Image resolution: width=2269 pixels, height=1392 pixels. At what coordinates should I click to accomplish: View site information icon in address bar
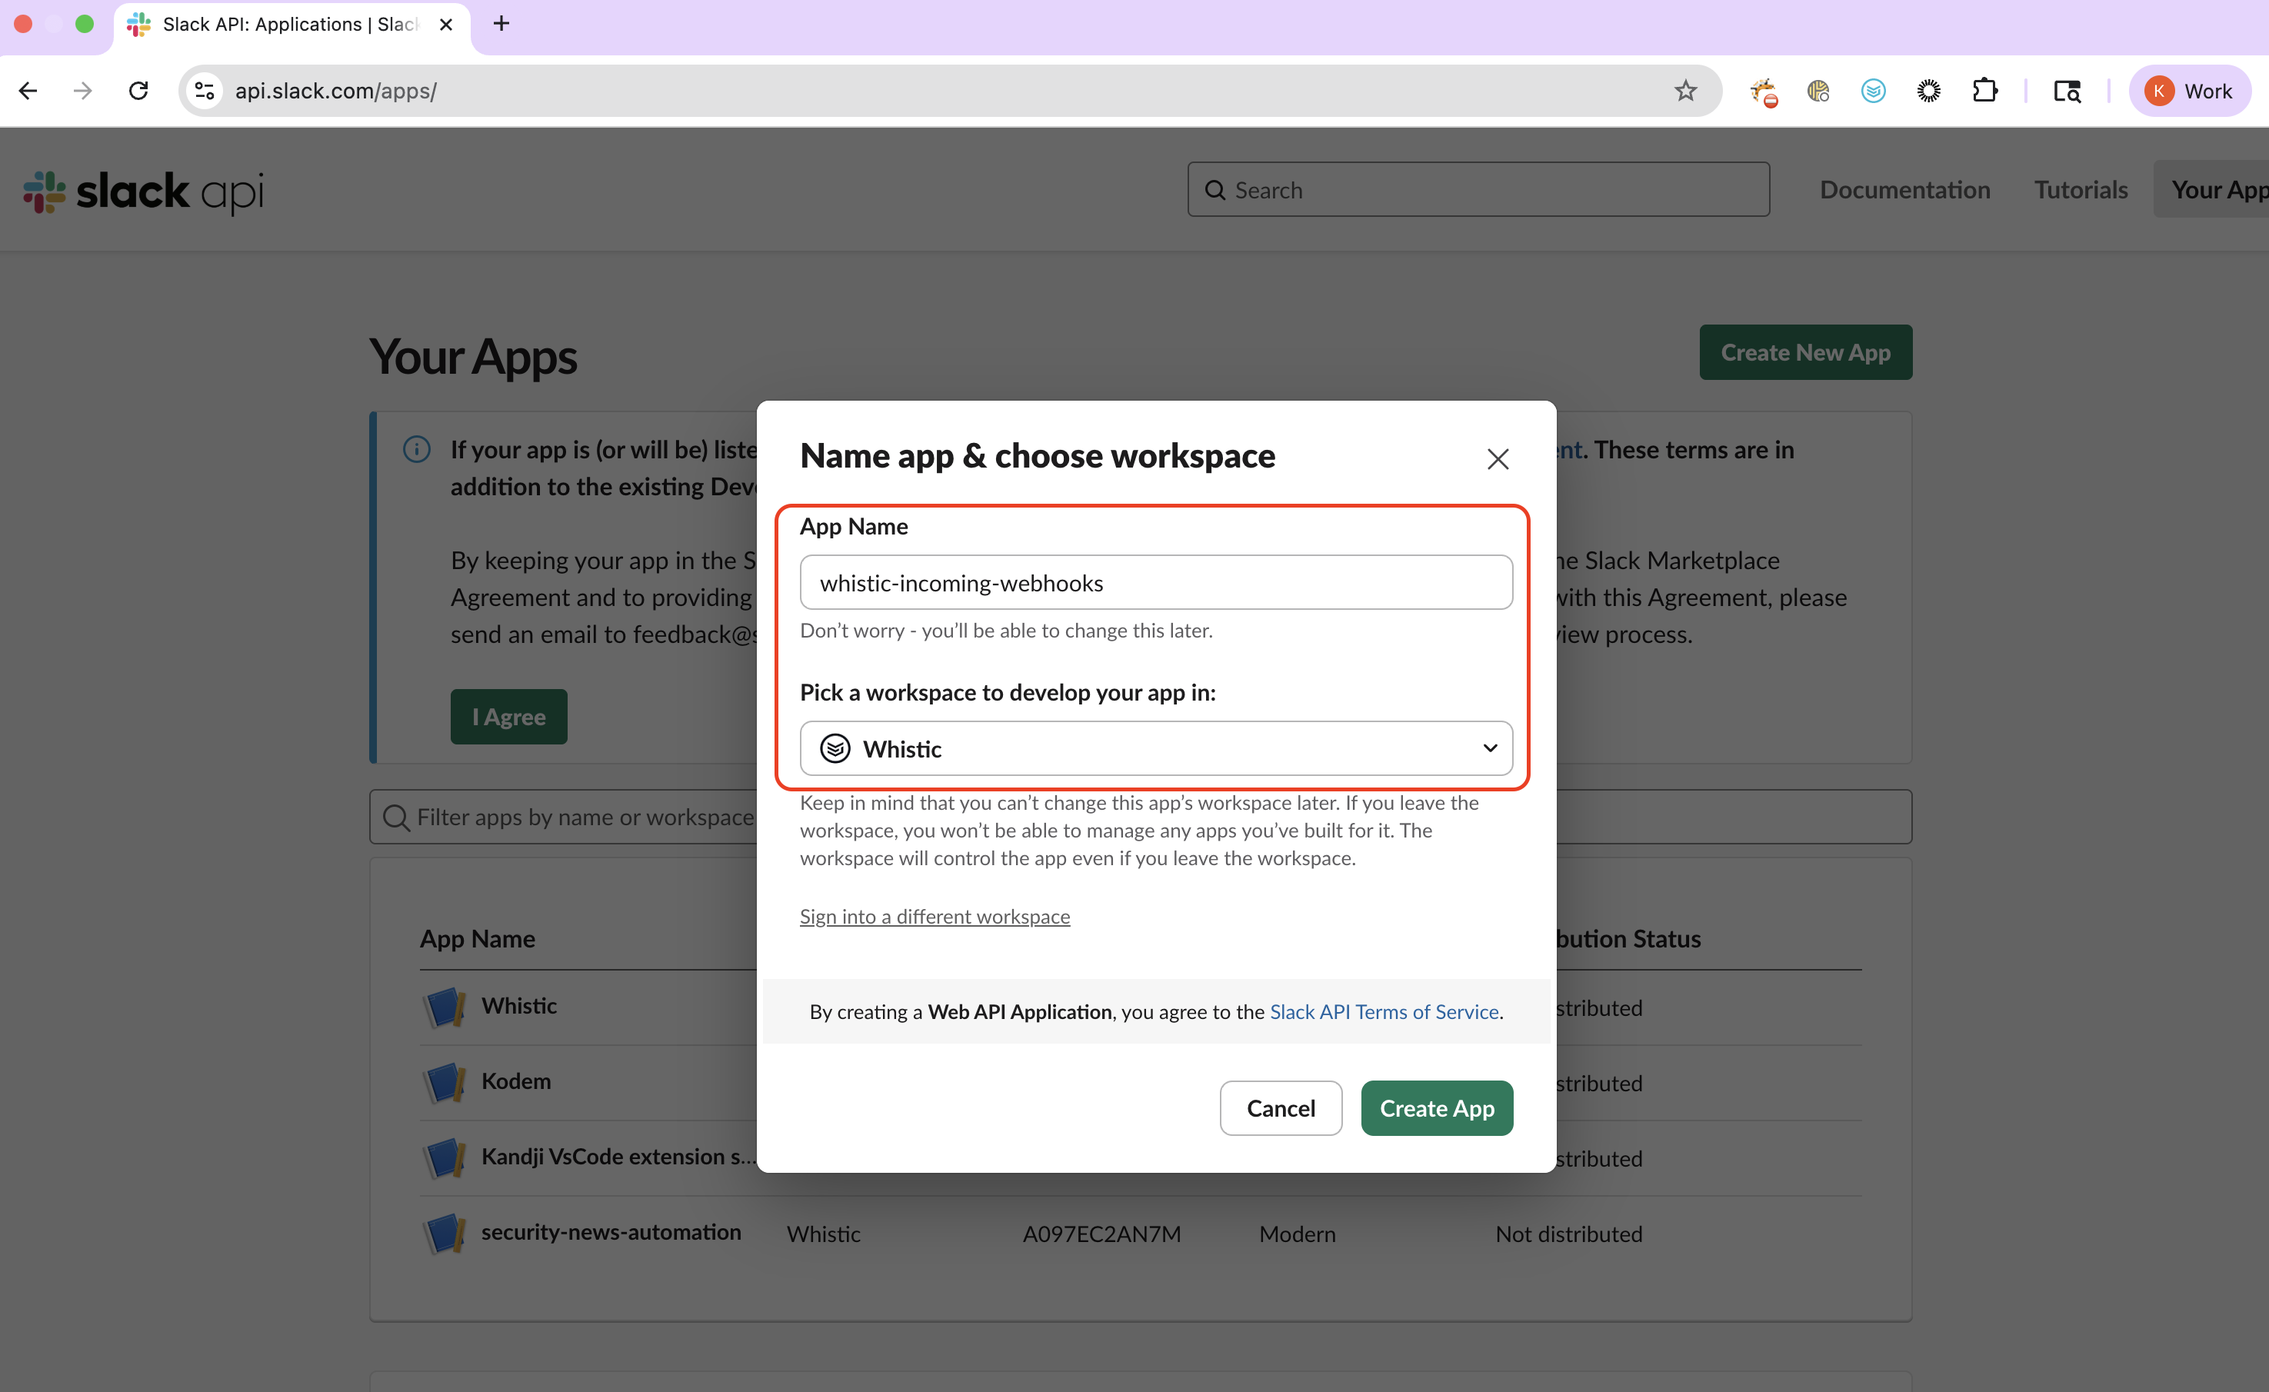(x=205, y=90)
